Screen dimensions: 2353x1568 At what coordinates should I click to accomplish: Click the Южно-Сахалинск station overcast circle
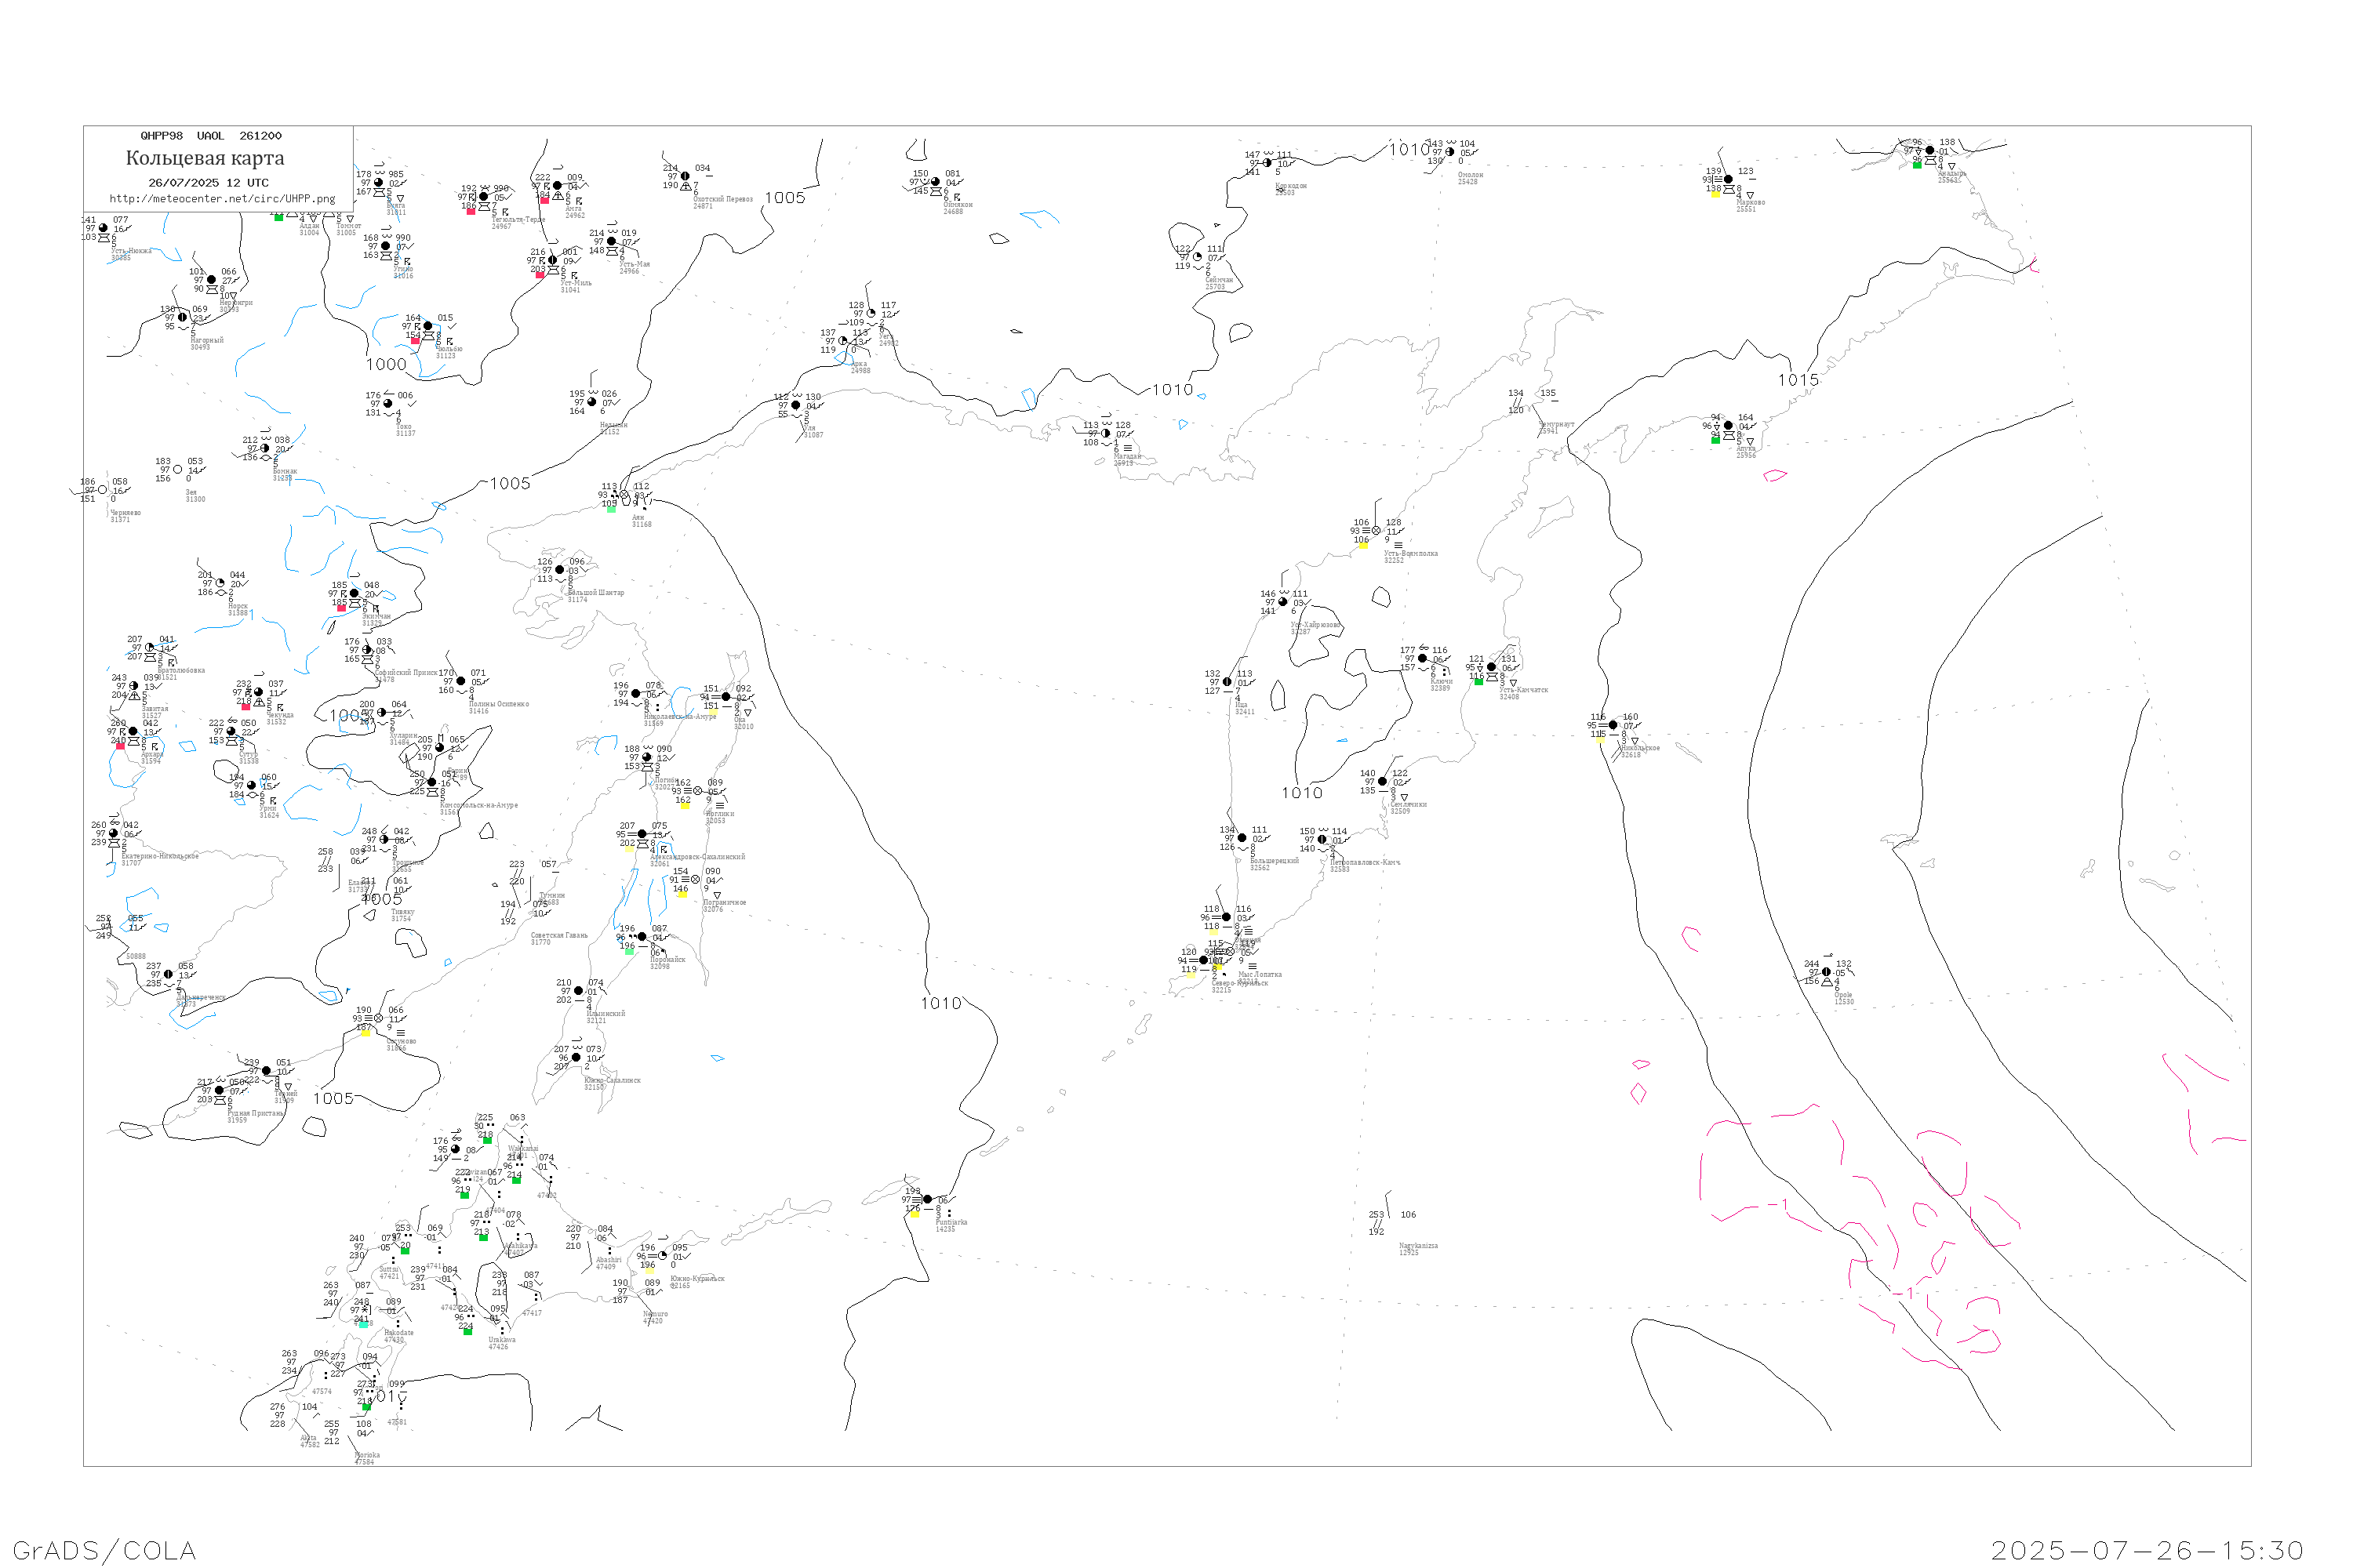coord(576,1057)
